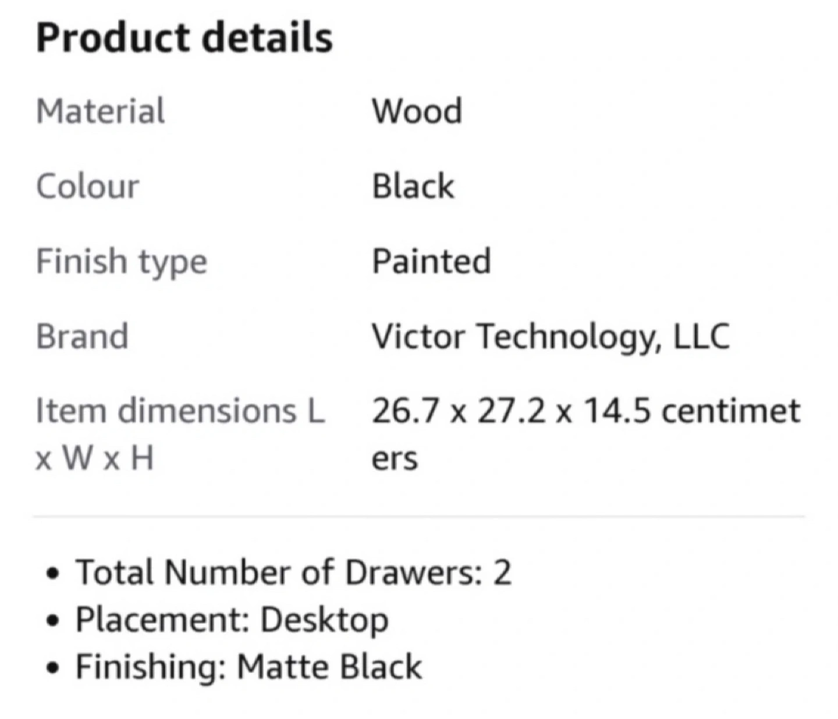Click the number 2 in the drawers line
This screenshot has width=838, height=719.
(x=502, y=572)
